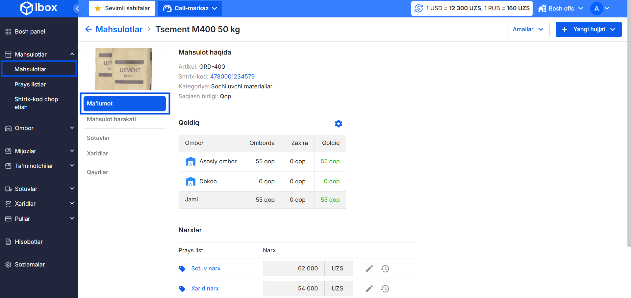This screenshot has width=631, height=298.
Task: Expand the Bosh ofis selector
Action: coord(561,9)
